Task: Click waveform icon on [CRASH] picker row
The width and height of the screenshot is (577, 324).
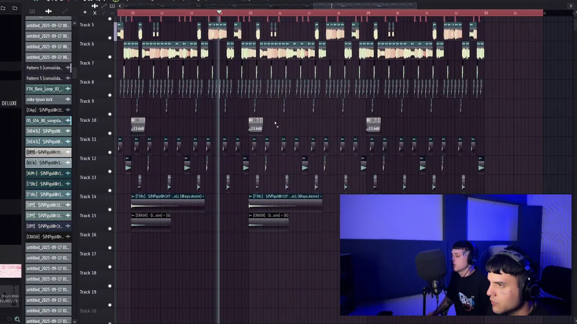Action: point(68,237)
